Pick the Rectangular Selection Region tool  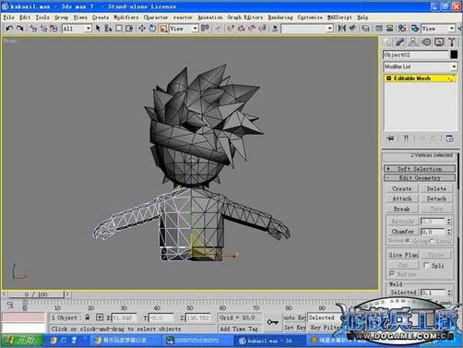[x=118, y=29]
